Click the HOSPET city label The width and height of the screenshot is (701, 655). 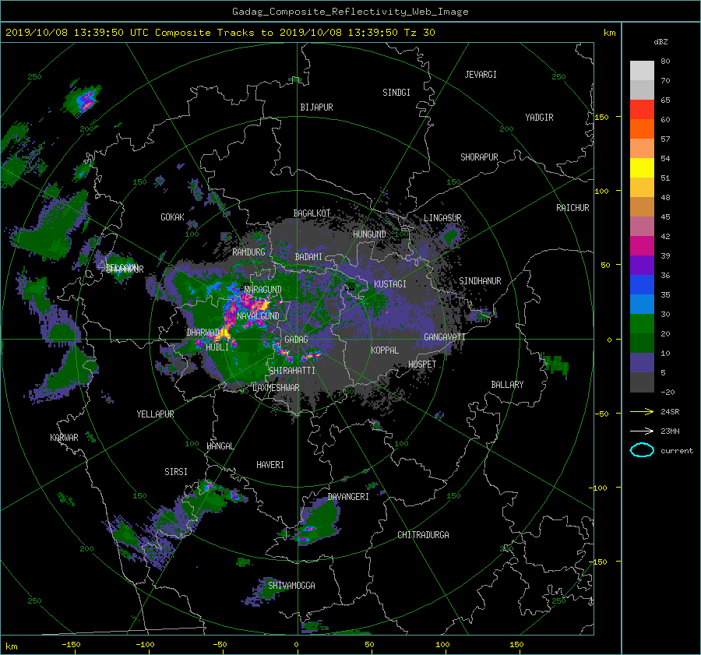point(422,364)
